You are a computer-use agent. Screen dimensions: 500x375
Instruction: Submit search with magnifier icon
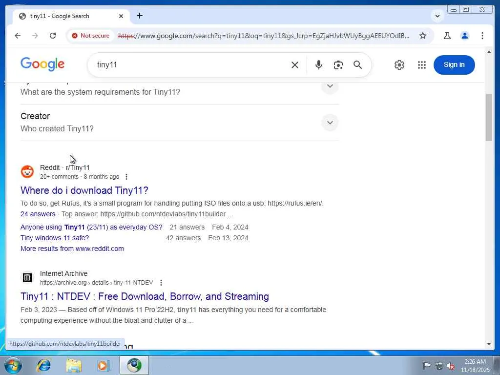[358, 65]
